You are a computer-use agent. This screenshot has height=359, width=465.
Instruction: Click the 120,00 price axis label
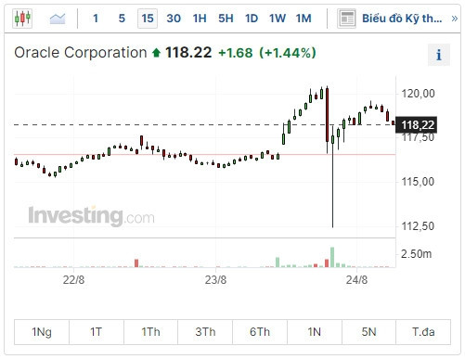click(x=418, y=94)
